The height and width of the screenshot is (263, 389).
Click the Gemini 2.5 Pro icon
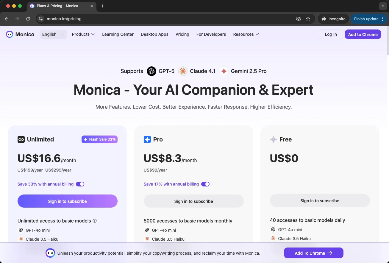coord(224,71)
